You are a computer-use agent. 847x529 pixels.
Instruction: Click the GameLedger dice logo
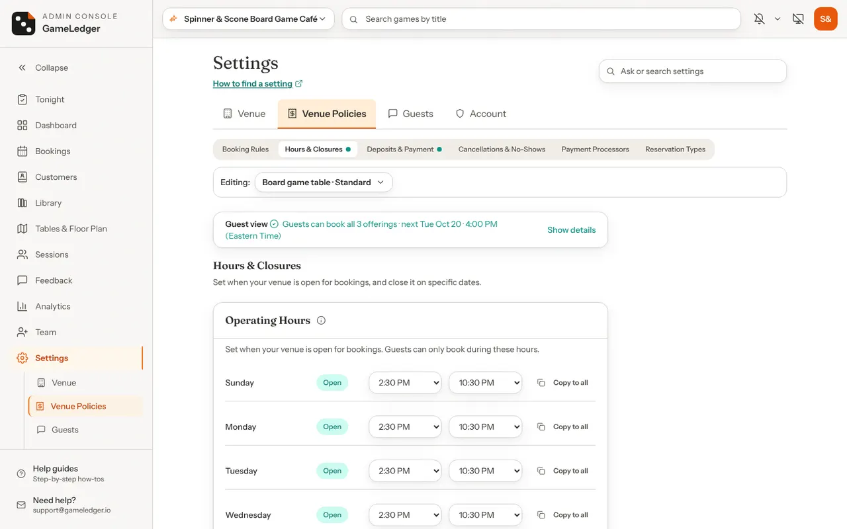23,23
